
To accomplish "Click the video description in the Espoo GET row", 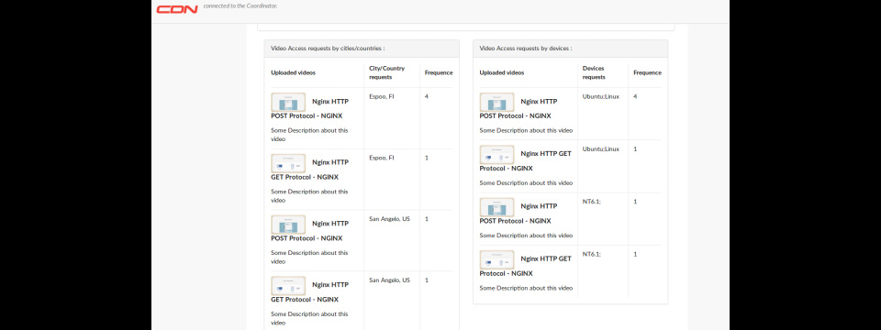I will point(309,196).
